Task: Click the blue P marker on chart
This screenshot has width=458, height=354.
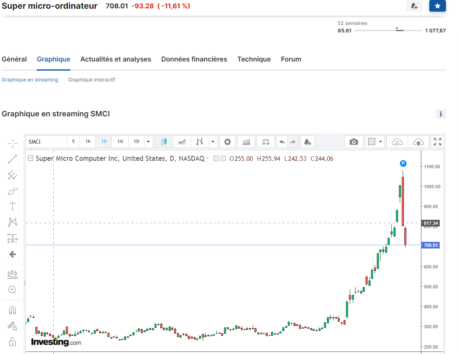Action: [403, 163]
